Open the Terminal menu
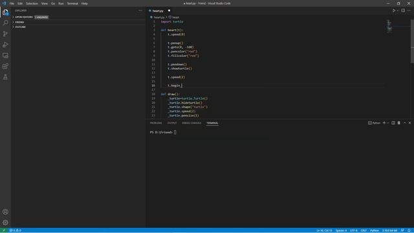Viewport: 414px width, 233px height. coord(72,3)
